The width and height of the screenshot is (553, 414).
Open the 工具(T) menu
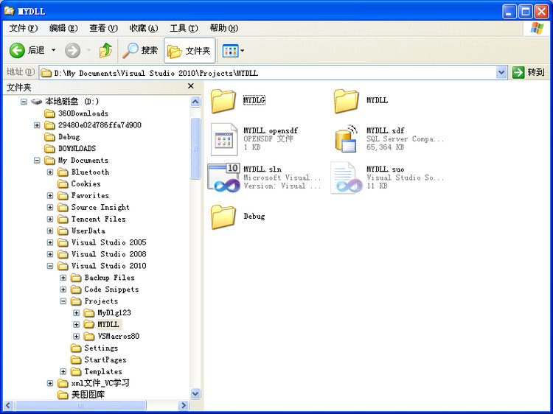coord(184,28)
